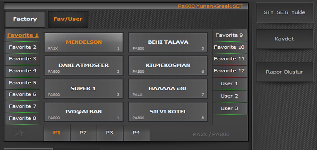Image resolution: width=317 pixels, height=150 pixels.
Task: Select the IVO@ALBAN style
Action: (83, 112)
